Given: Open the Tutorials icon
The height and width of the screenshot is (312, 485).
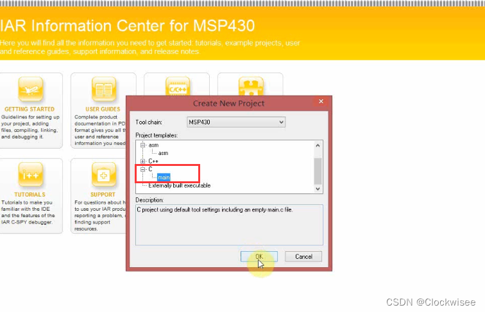Looking at the screenshot, I should point(30,175).
